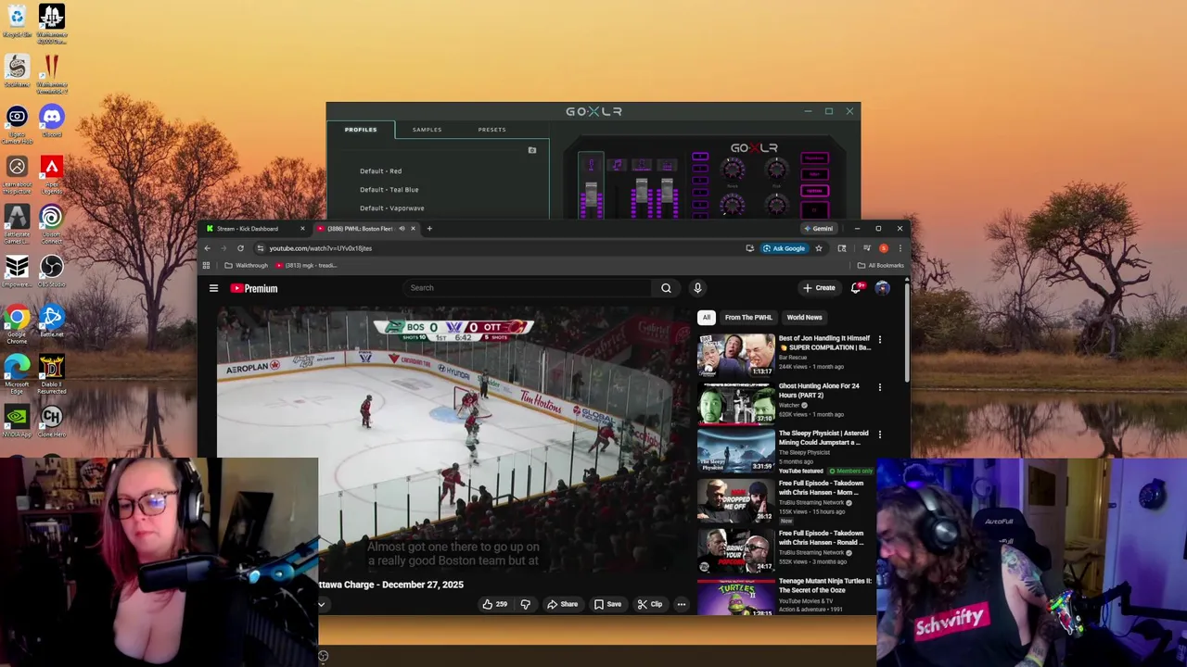Click the YouTube voice search microphone

click(x=697, y=288)
